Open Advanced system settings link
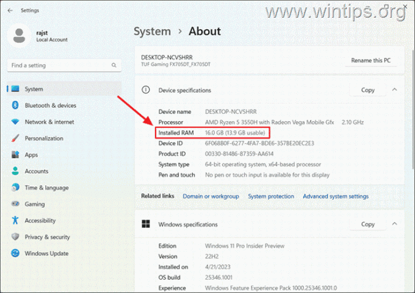Viewport: 415px width, 293px height. pyautogui.click(x=336, y=196)
